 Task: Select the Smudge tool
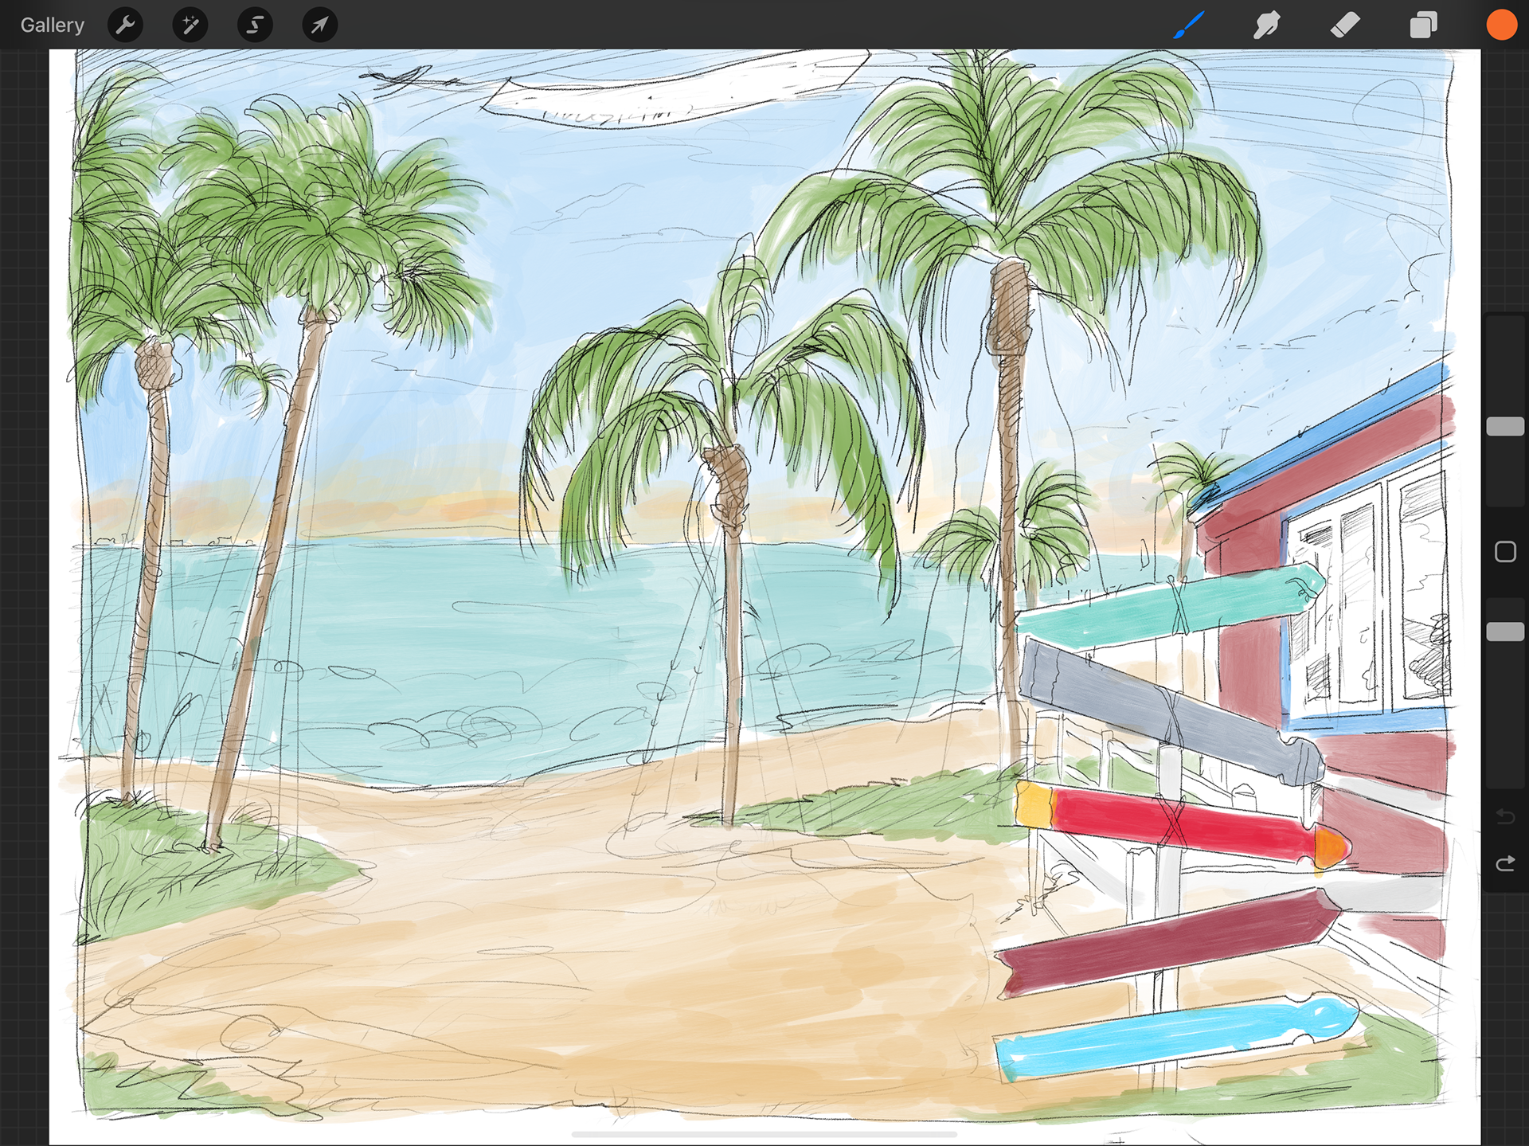pyautogui.click(x=1266, y=25)
